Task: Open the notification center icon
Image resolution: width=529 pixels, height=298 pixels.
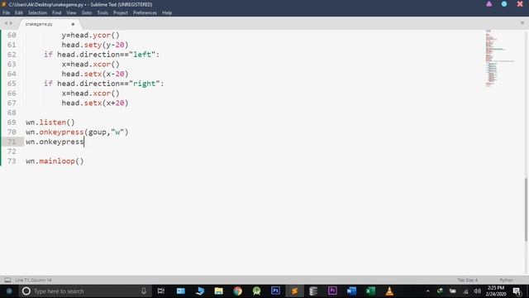Action: (x=517, y=291)
